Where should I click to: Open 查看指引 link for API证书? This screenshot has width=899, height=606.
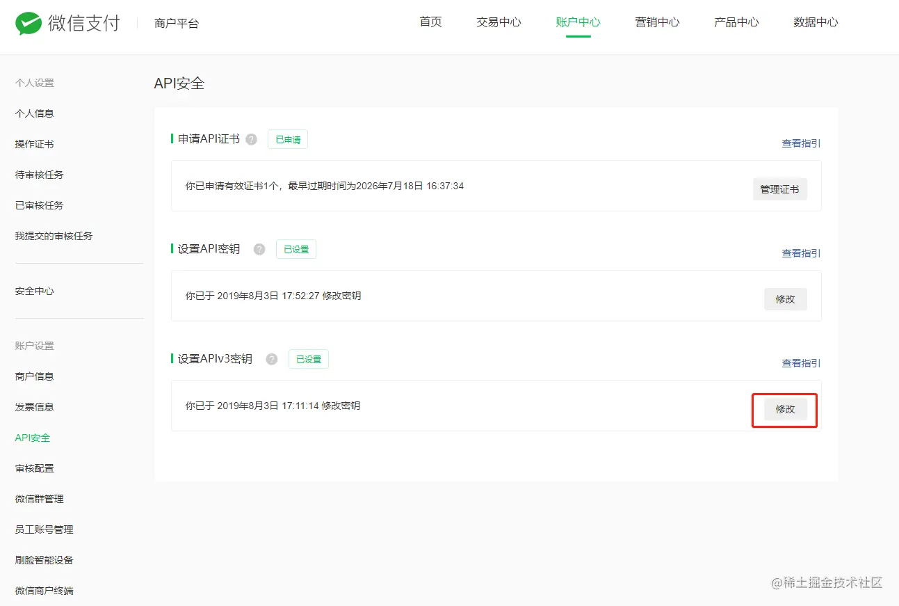(801, 143)
